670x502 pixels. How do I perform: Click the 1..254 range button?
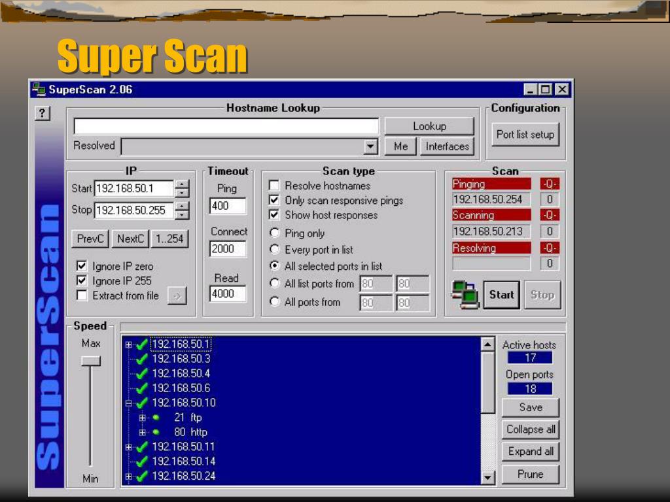click(169, 239)
